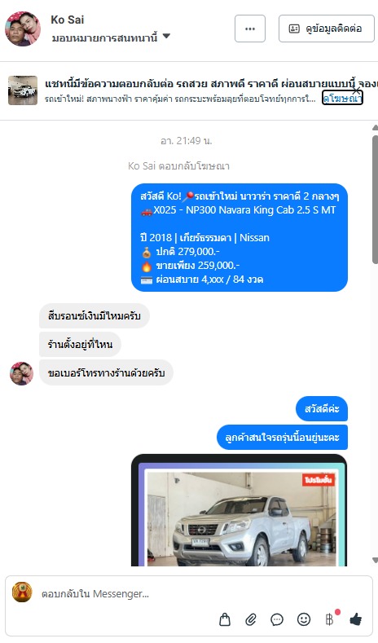Open saved replies speech bubble icon

point(277,619)
